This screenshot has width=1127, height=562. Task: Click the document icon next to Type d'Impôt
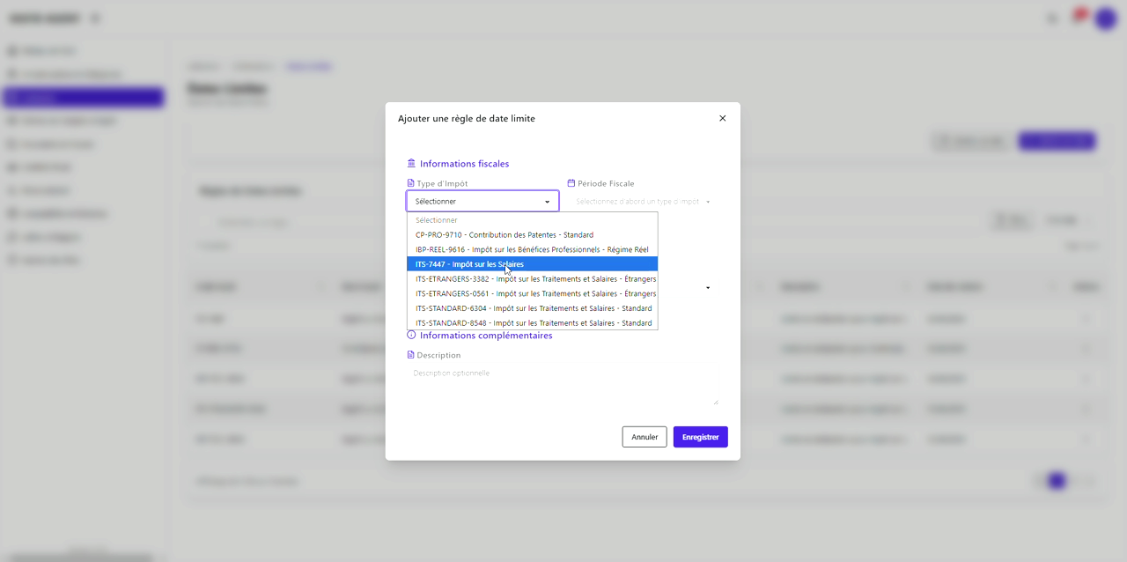coord(410,183)
